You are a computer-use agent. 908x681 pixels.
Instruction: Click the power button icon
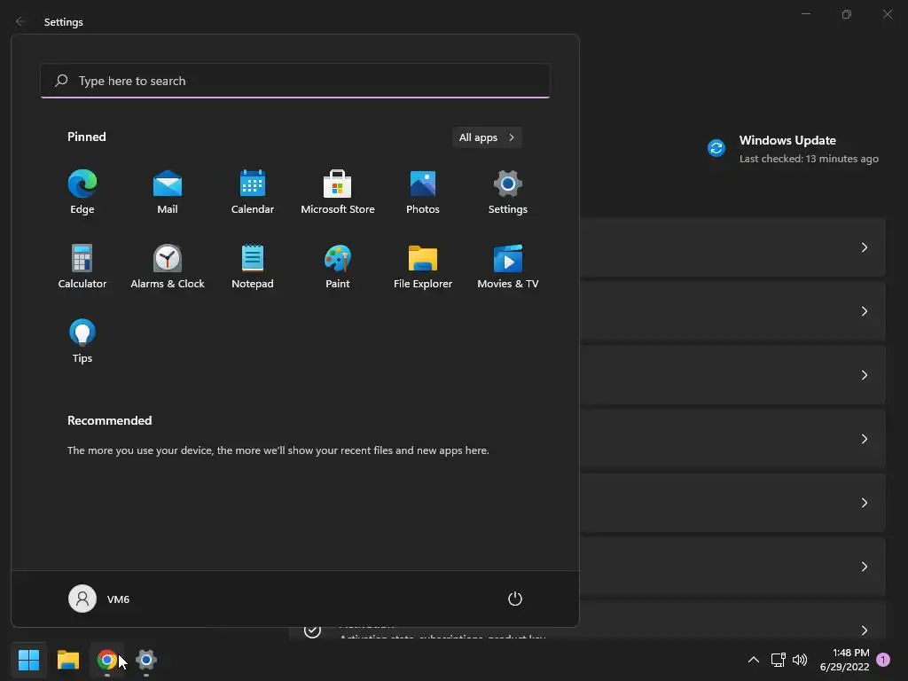tap(515, 599)
